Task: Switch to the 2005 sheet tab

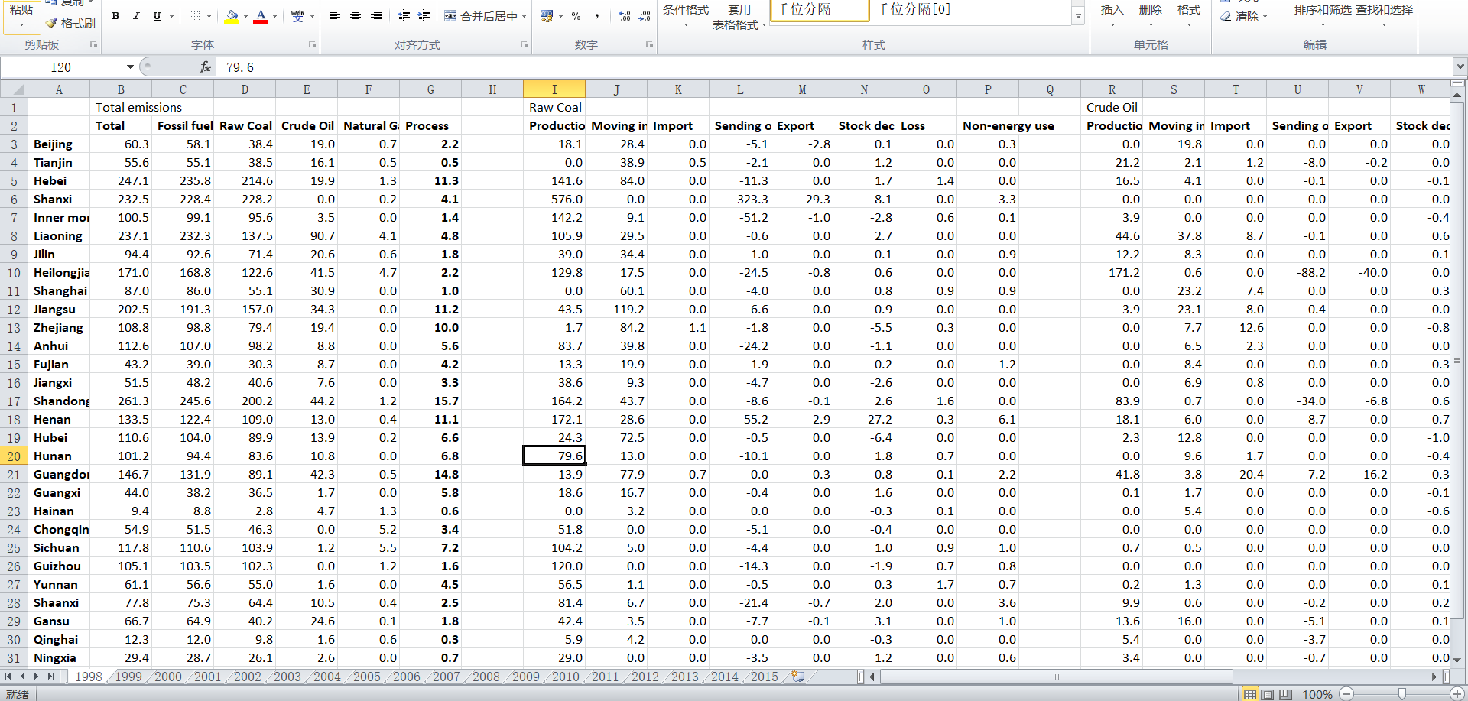Action: coord(366,677)
